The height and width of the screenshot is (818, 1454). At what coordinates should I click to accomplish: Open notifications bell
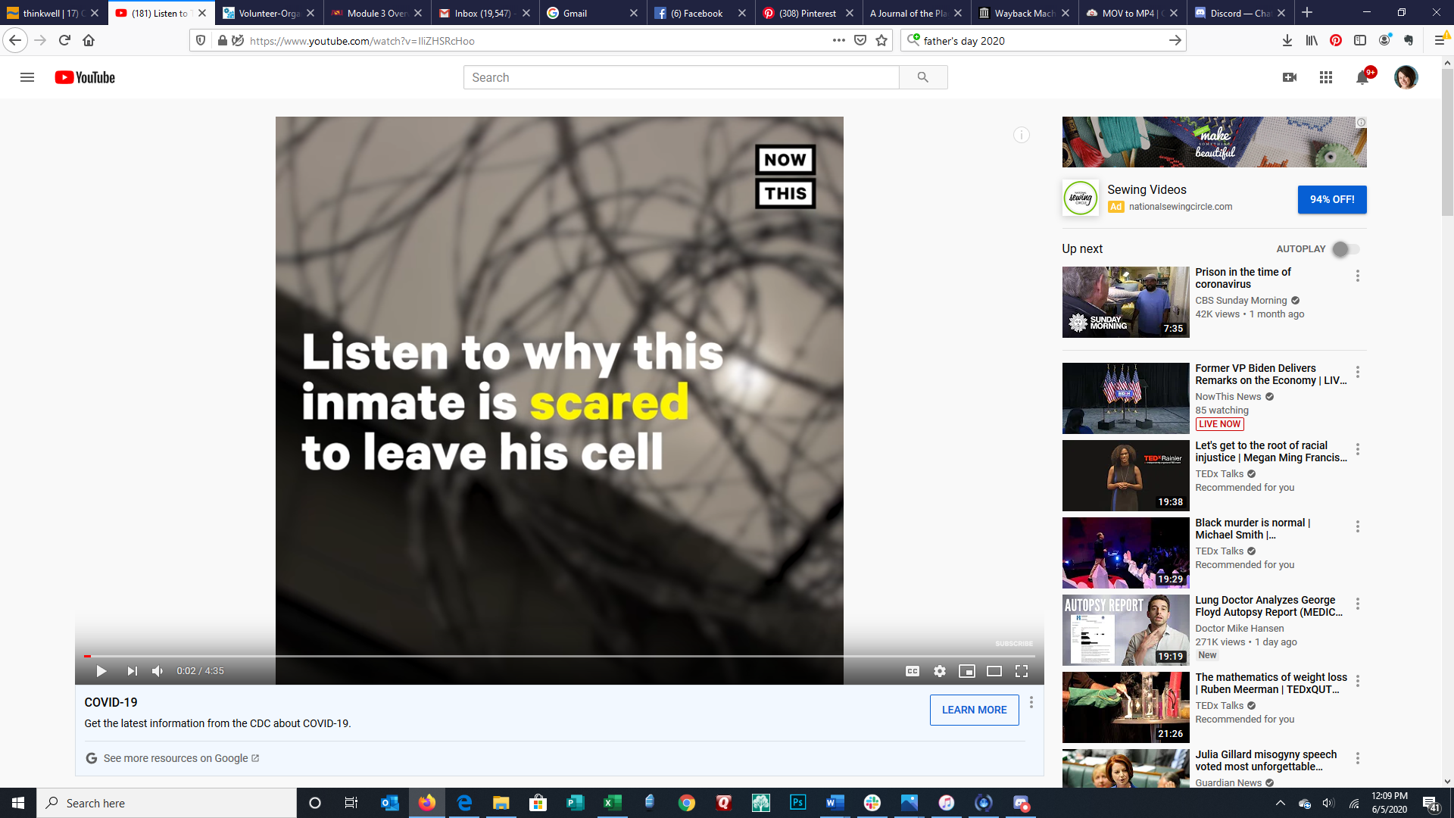pos(1362,77)
